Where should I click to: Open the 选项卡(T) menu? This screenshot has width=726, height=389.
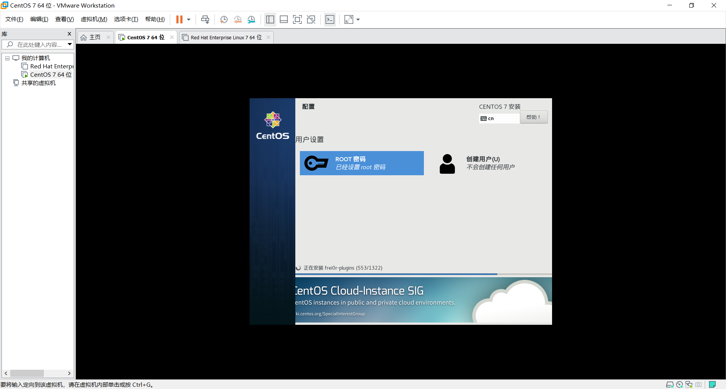point(126,19)
